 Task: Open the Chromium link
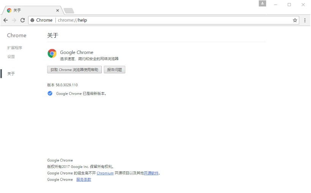tap(105, 173)
